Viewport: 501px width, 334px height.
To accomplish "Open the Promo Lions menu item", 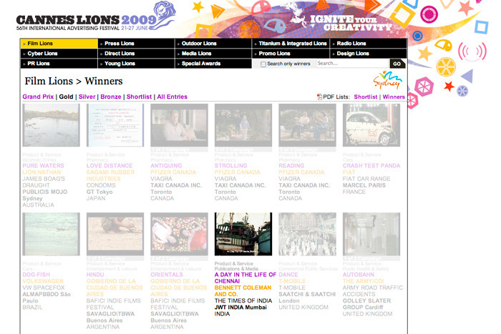I will click(291, 54).
